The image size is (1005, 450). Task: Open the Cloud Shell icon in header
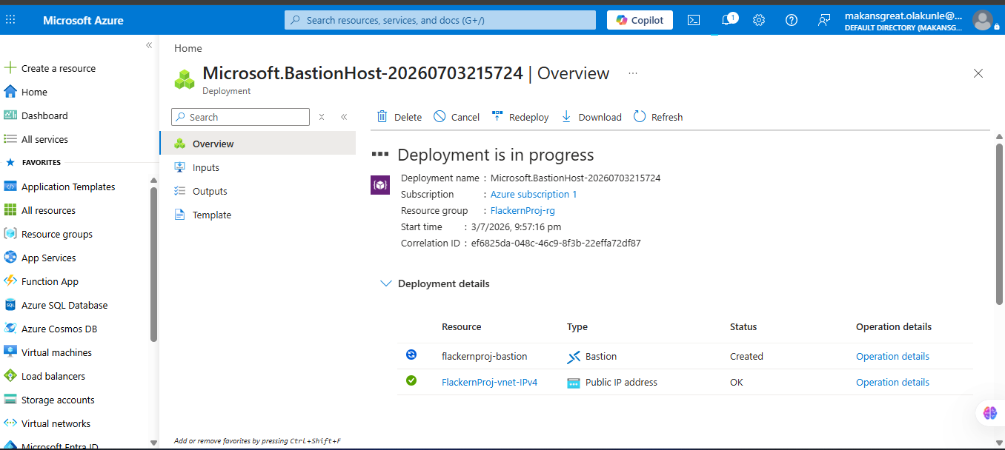pyautogui.click(x=694, y=20)
